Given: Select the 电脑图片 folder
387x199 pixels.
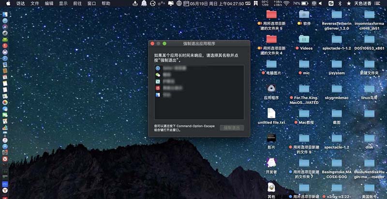Looking at the screenshot, I should (x=271, y=64).
